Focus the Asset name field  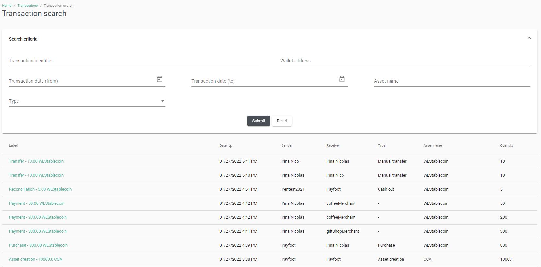[x=452, y=81]
